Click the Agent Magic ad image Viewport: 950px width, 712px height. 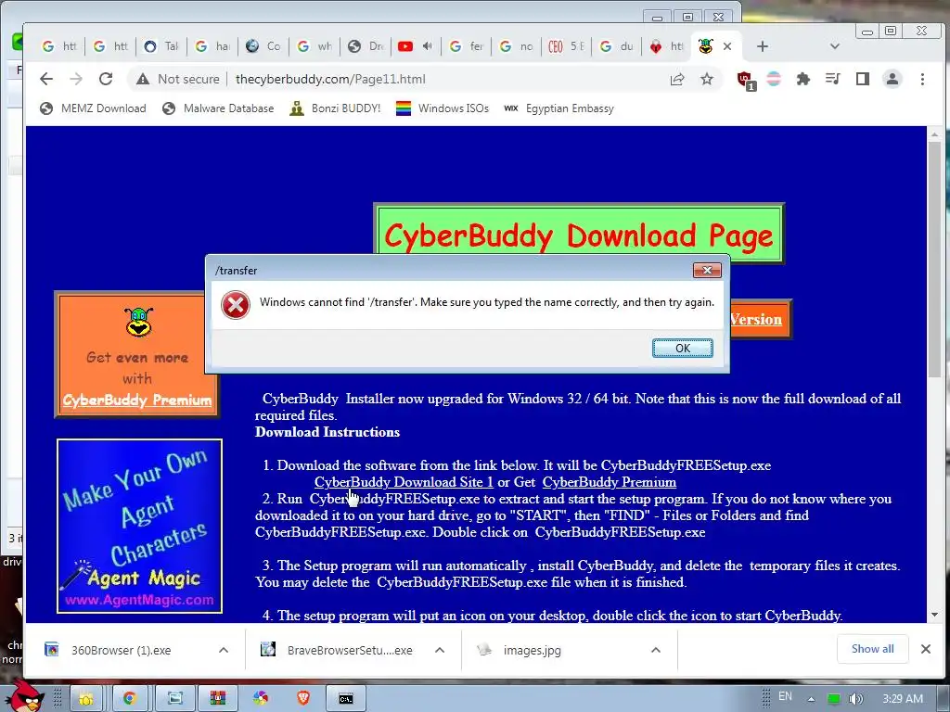coord(139,527)
